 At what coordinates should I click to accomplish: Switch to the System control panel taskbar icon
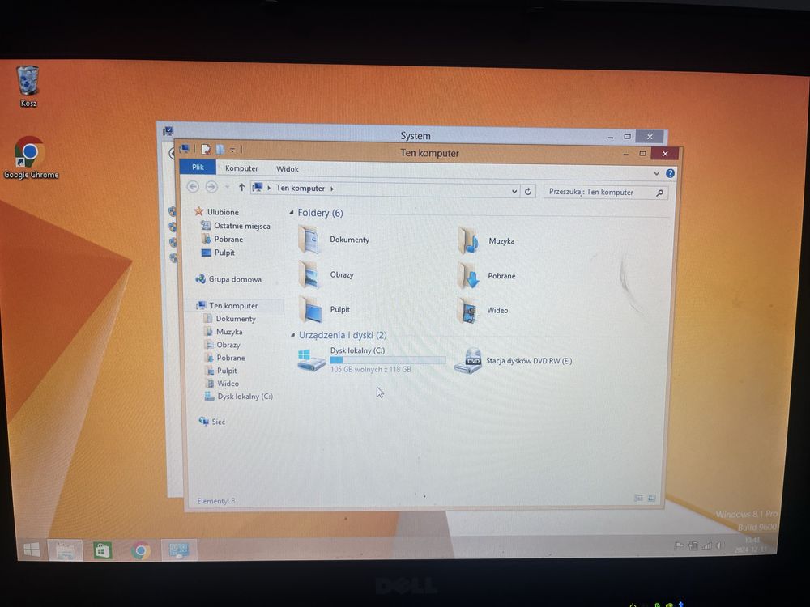(179, 550)
